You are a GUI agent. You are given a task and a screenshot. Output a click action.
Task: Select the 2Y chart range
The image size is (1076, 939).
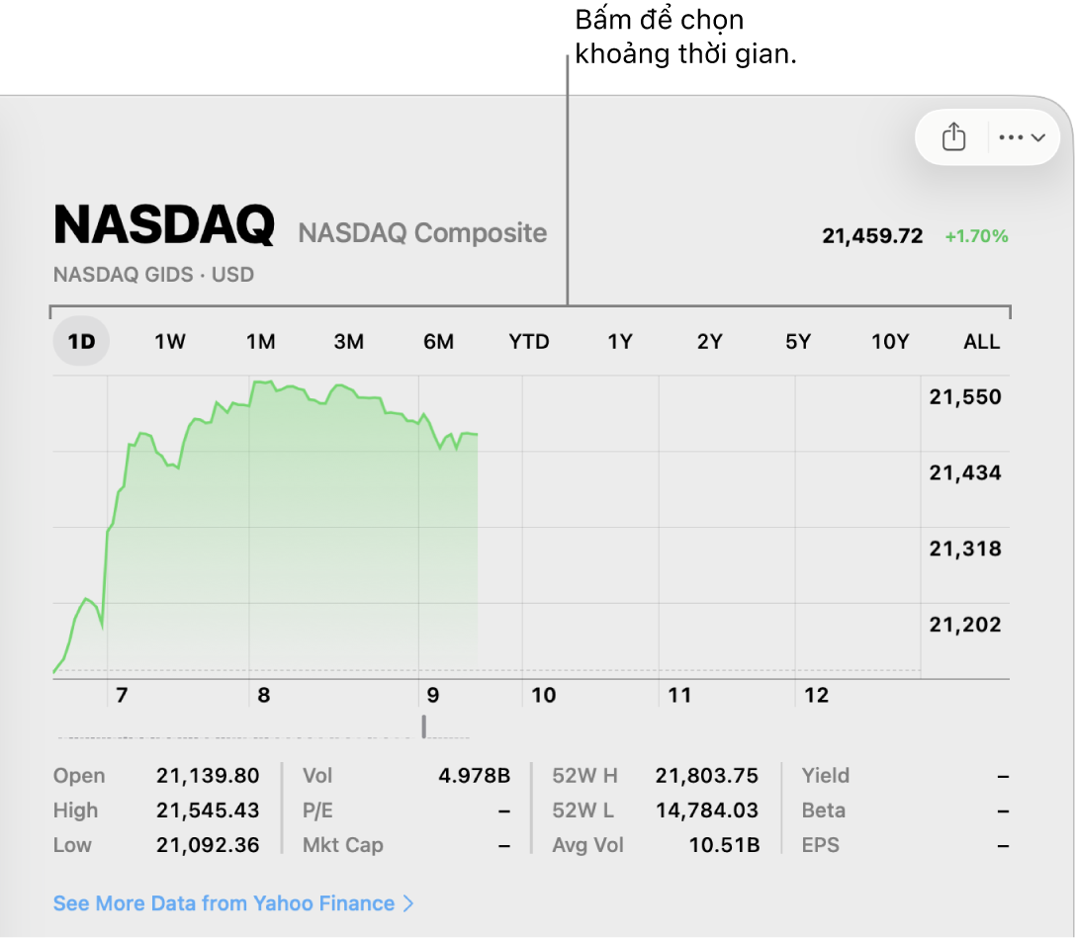point(709,342)
